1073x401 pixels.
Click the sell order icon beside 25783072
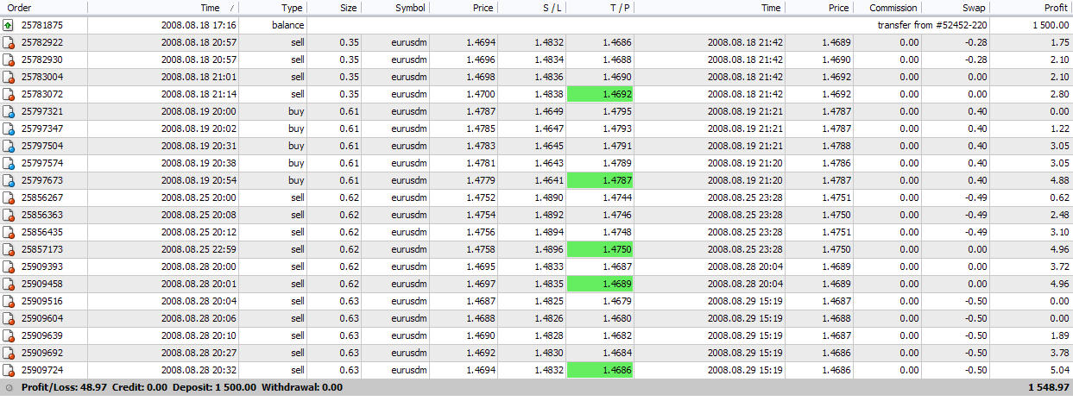[9, 94]
